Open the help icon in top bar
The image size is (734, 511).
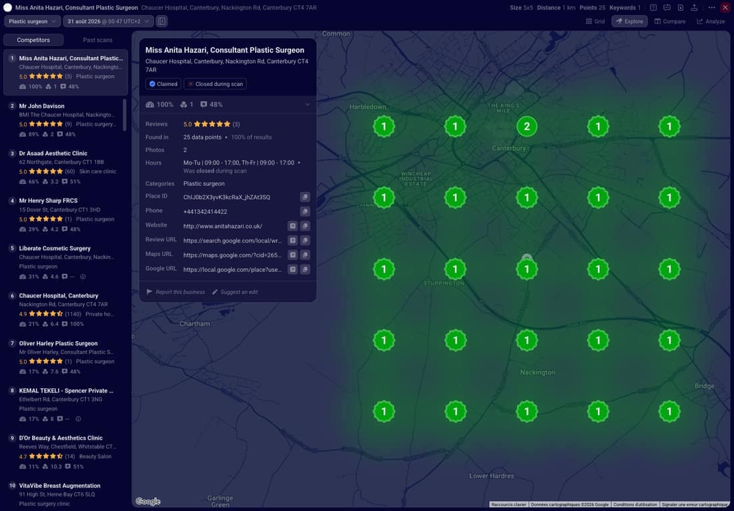(x=653, y=7)
